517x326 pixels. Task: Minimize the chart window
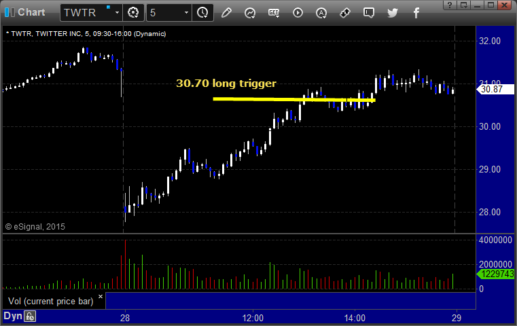[477, 5]
